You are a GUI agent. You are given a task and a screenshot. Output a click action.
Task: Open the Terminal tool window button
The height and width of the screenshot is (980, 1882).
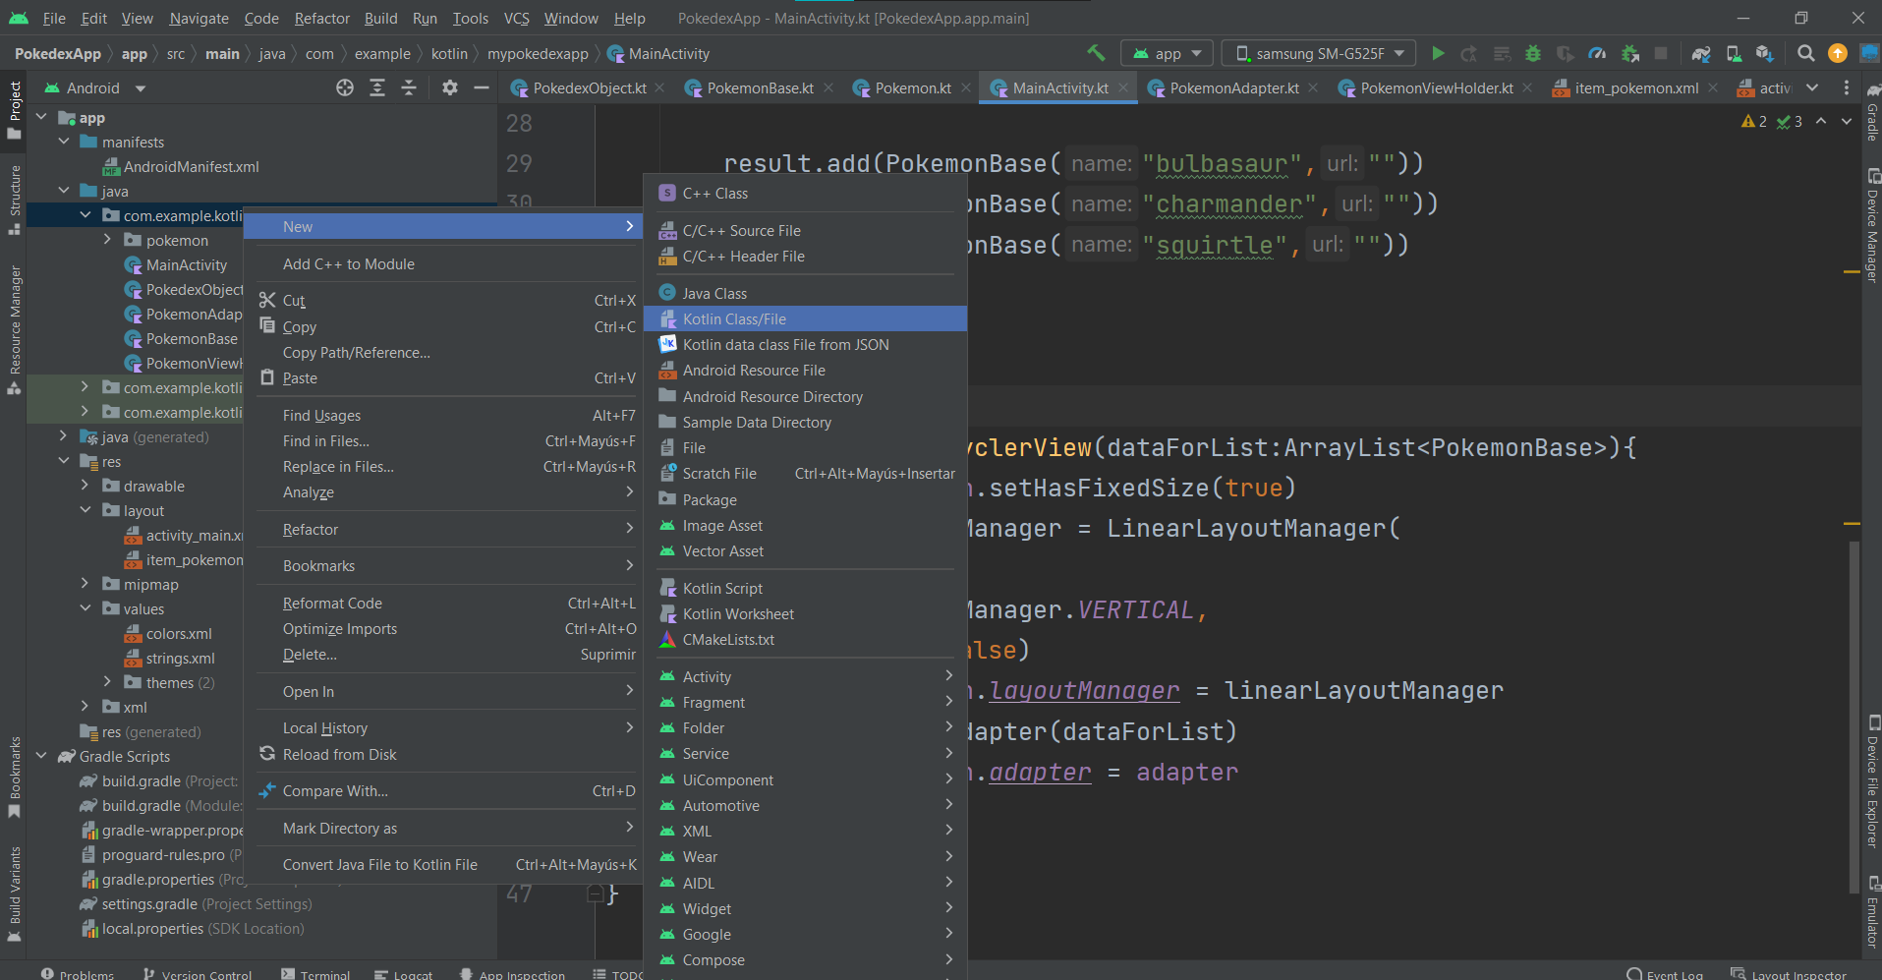(x=315, y=974)
